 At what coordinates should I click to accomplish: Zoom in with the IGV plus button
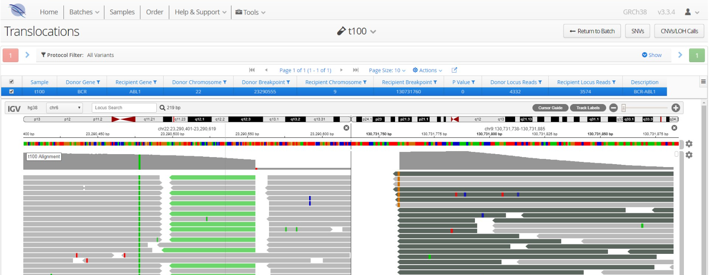click(x=676, y=108)
